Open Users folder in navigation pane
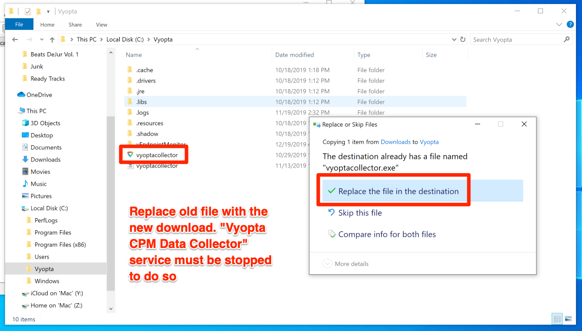The width and height of the screenshot is (582, 331). [x=42, y=257]
